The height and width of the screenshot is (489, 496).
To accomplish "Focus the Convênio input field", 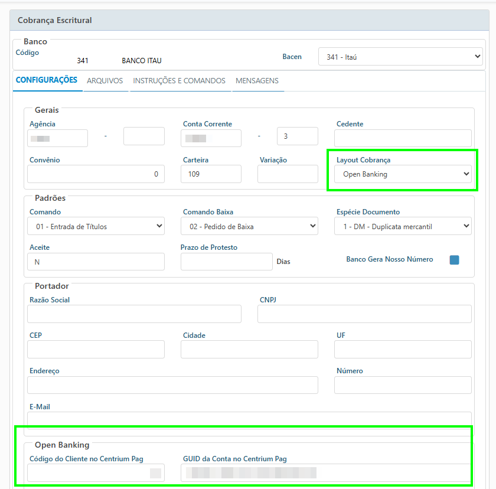I will coord(96,174).
